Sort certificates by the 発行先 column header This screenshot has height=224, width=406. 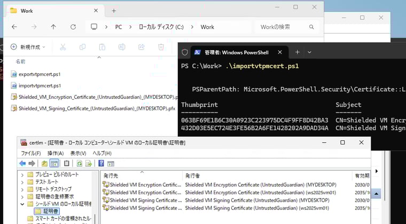point(111,175)
